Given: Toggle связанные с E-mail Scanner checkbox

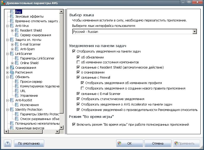Looking at the screenshot, I should coord(78,94).
